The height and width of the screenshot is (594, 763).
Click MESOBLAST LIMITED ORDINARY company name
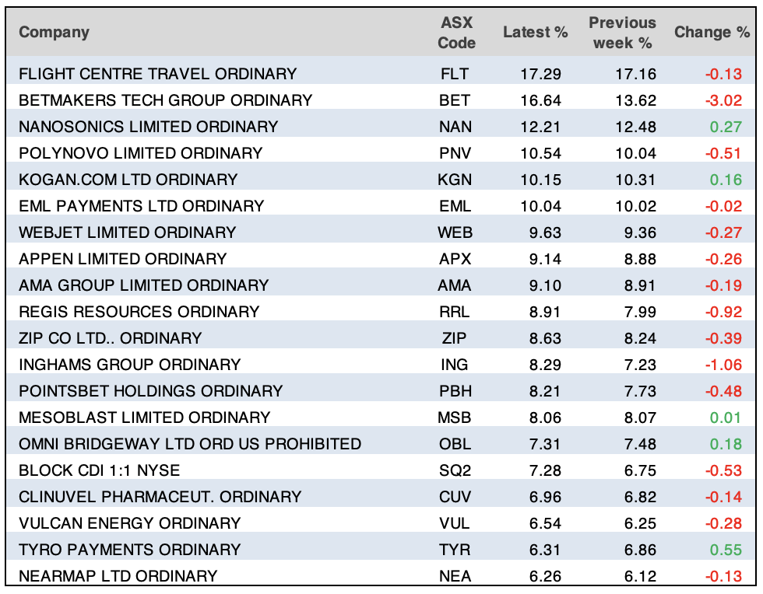(x=144, y=418)
